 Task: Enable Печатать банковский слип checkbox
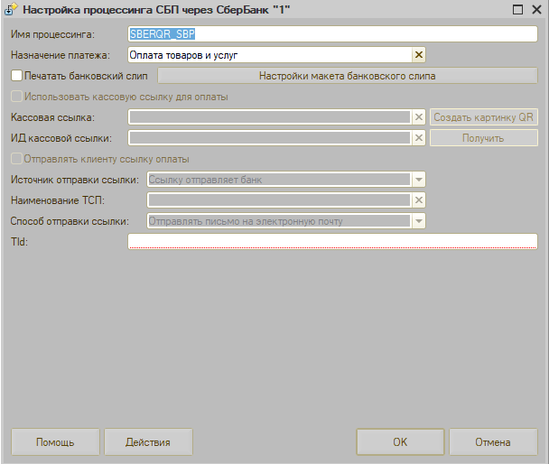[x=15, y=76]
